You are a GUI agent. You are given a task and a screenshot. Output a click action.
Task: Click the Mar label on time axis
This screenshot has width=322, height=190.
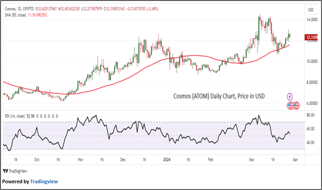pos(251,160)
